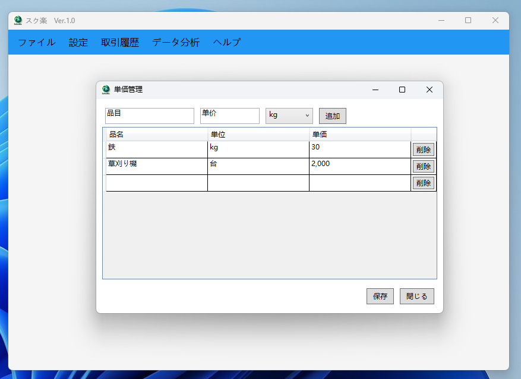The height and width of the screenshot is (379, 521).
Task: Click the 品名 column header
Action: (x=156, y=134)
